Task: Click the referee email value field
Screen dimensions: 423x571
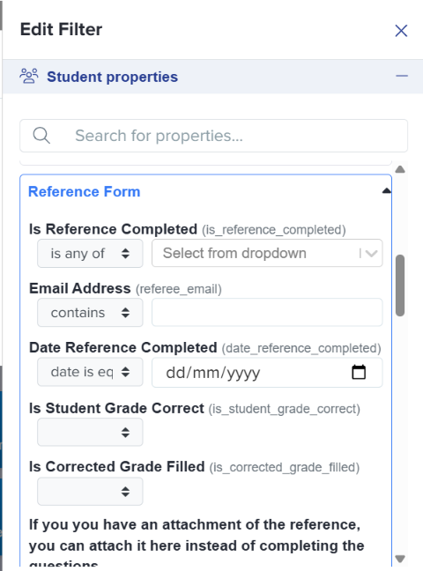Action: point(267,313)
